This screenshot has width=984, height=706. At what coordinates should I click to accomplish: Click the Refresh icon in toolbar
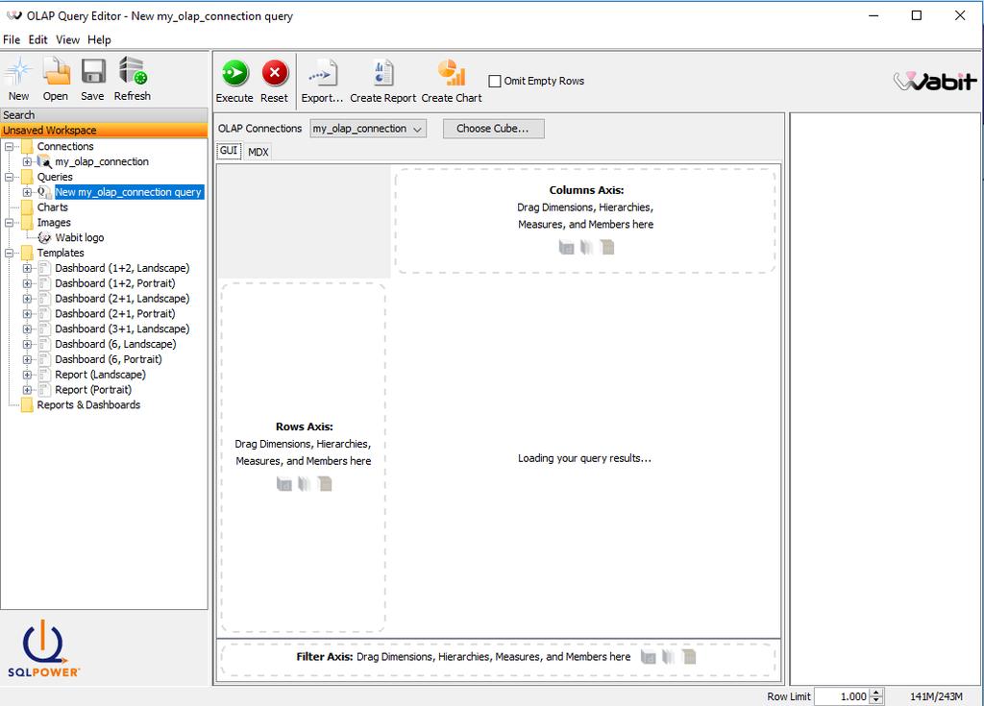pos(133,71)
